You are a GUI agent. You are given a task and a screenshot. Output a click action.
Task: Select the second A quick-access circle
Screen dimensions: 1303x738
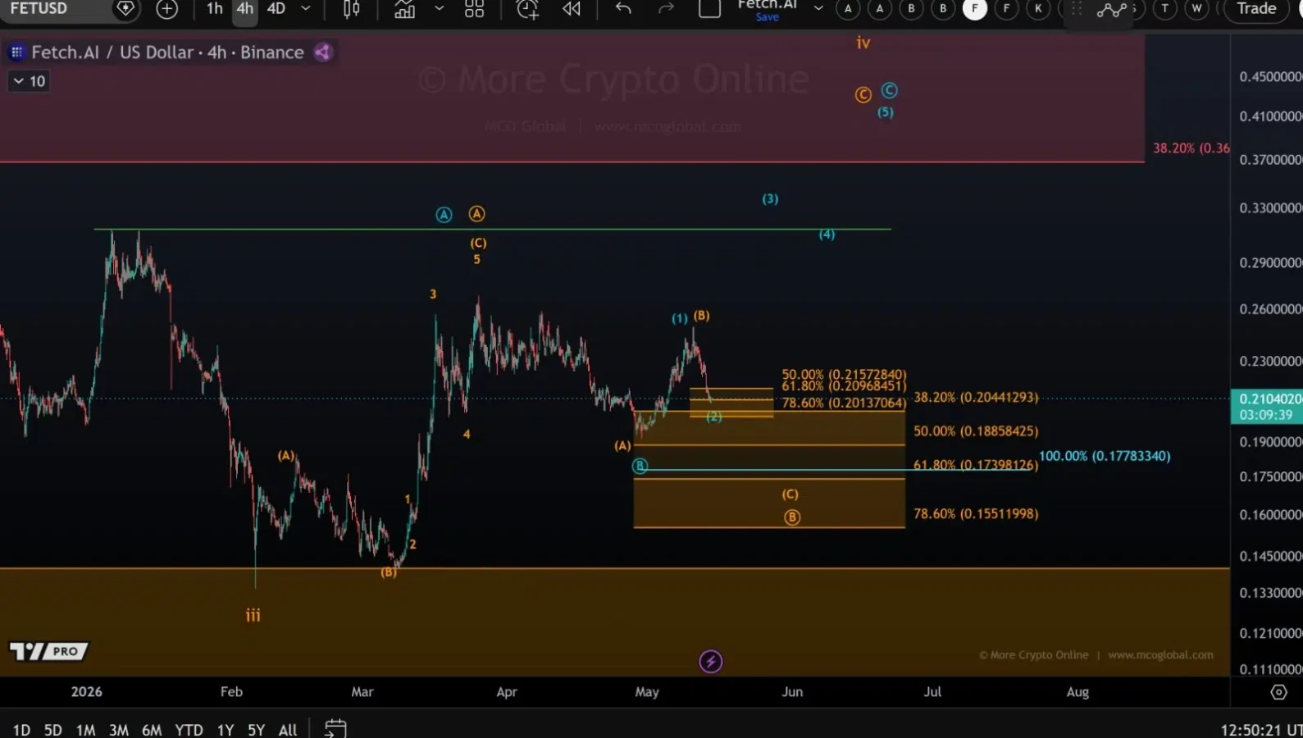880,9
